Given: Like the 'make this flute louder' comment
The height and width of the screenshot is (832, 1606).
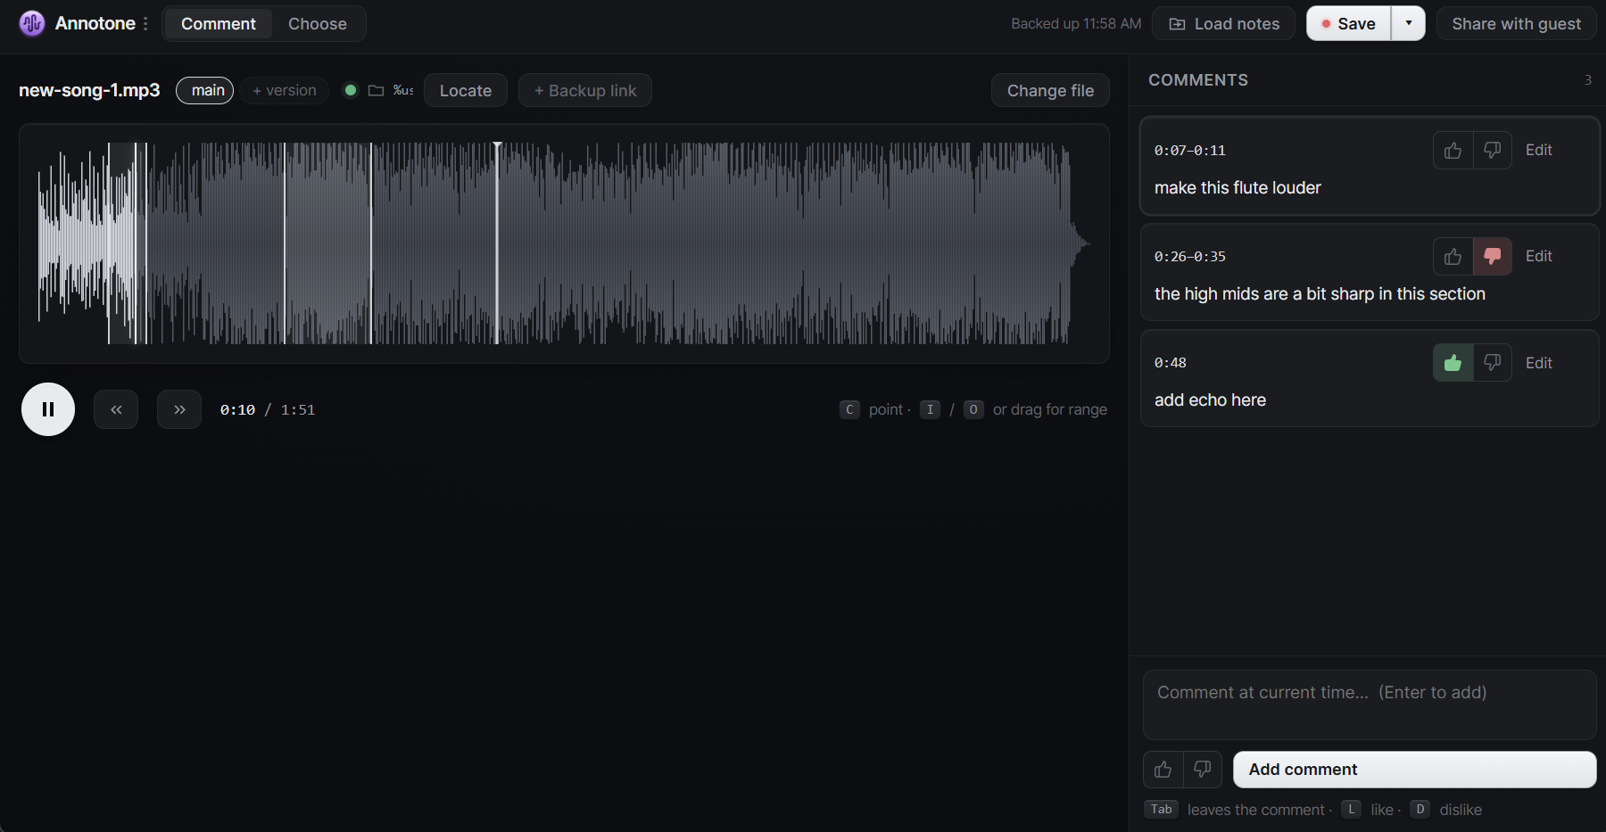Looking at the screenshot, I should 1453,150.
